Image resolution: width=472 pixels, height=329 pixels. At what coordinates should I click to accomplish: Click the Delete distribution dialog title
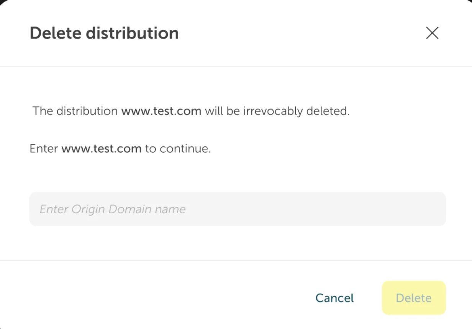(104, 33)
